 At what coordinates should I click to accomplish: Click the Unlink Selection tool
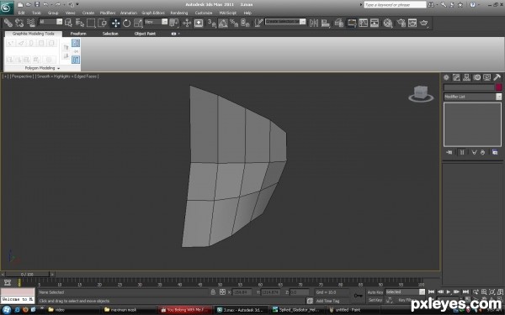coord(19,23)
